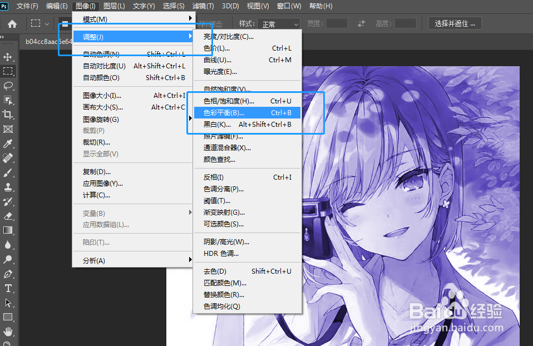The height and width of the screenshot is (346, 533).
Task: Select the Hand tool
Action: pyautogui.click(x=8, y=332)
